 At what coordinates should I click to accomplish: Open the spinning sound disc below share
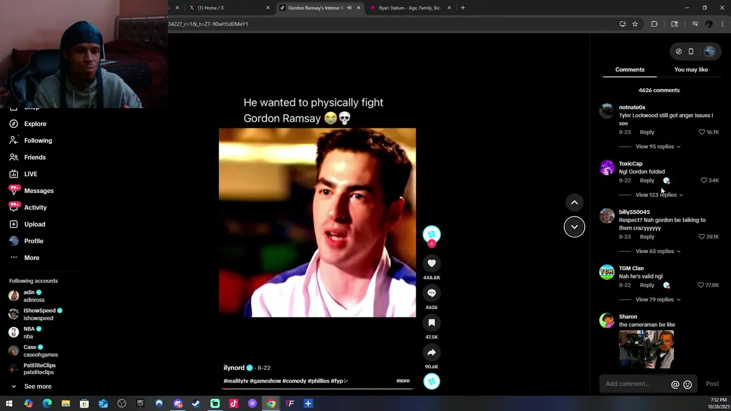point(432,381)
